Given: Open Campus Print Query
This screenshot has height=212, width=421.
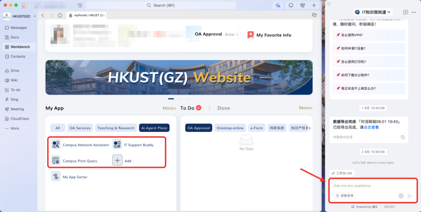Looking at the screenshot, I should tap(74, 161).
